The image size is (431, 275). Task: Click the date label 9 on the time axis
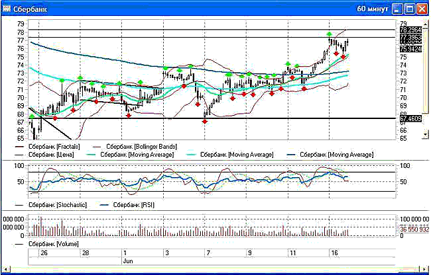pos(249,253)
